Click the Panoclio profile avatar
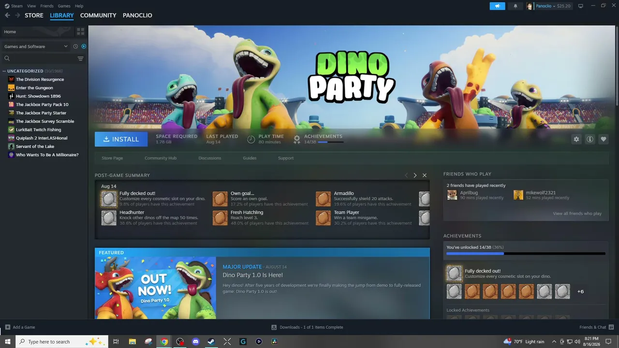Viewport: 619px width, 348px height. [x=530, y=6]
